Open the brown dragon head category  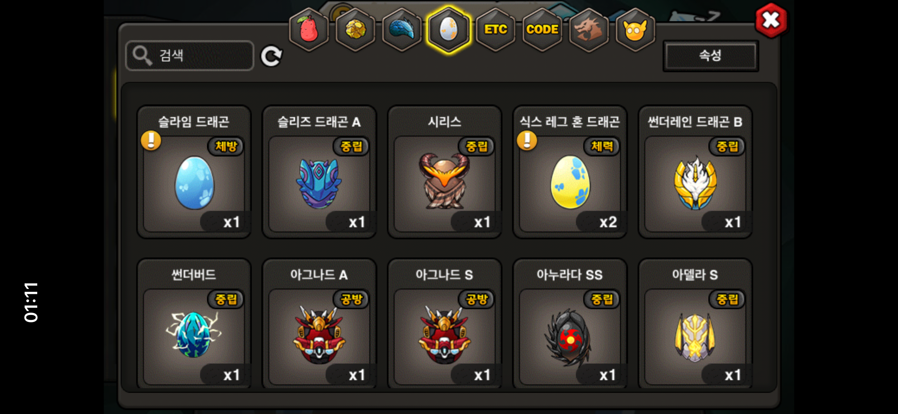tap(589, 30)
